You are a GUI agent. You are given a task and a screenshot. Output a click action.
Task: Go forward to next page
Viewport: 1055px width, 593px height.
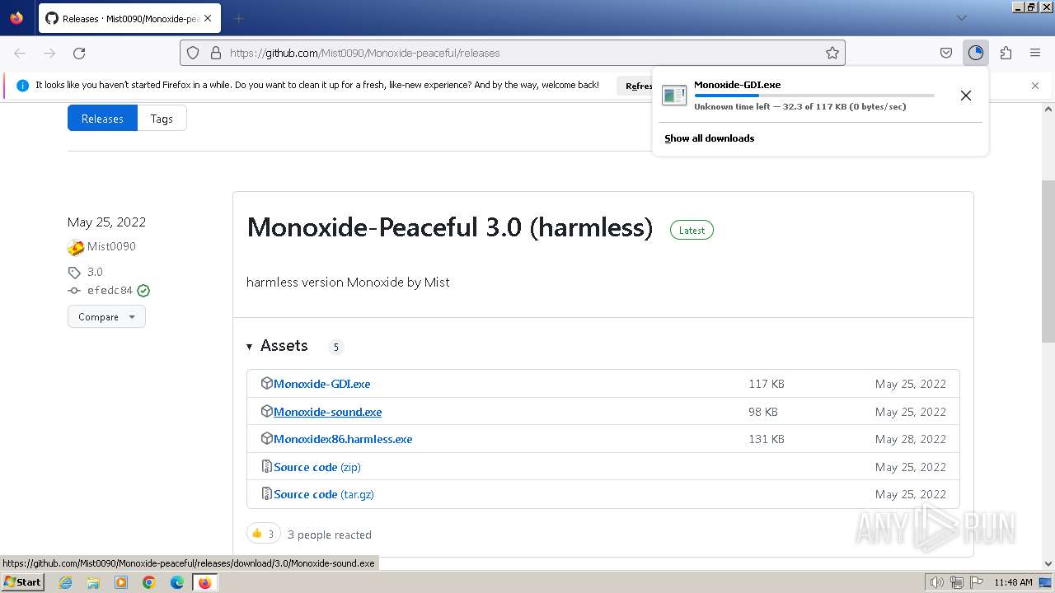pyautogui.click(x=49, y=53)
